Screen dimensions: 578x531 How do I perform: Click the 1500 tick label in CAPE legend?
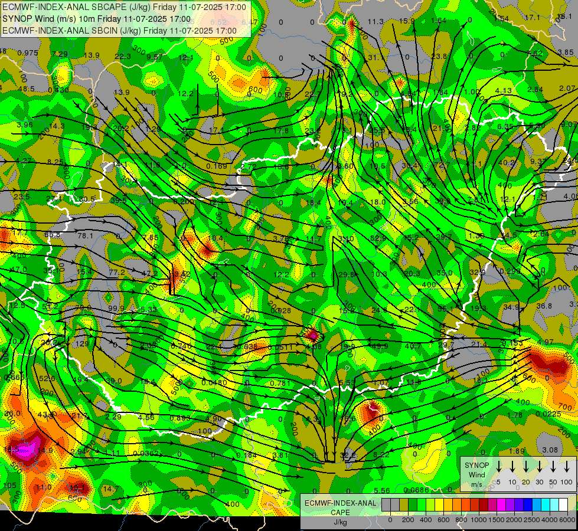(x=497, y=520)
